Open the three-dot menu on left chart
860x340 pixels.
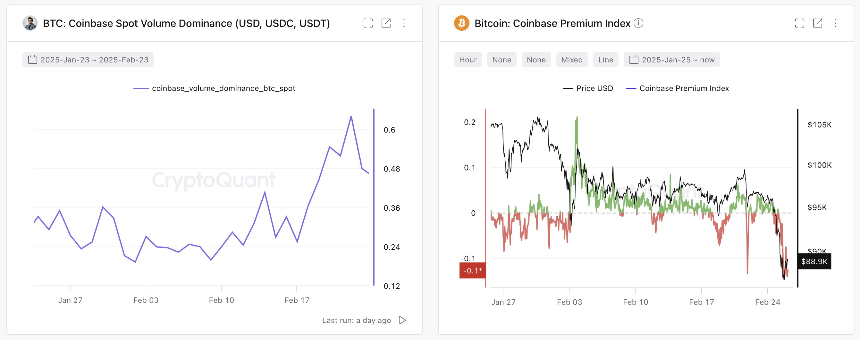[404, 23]
